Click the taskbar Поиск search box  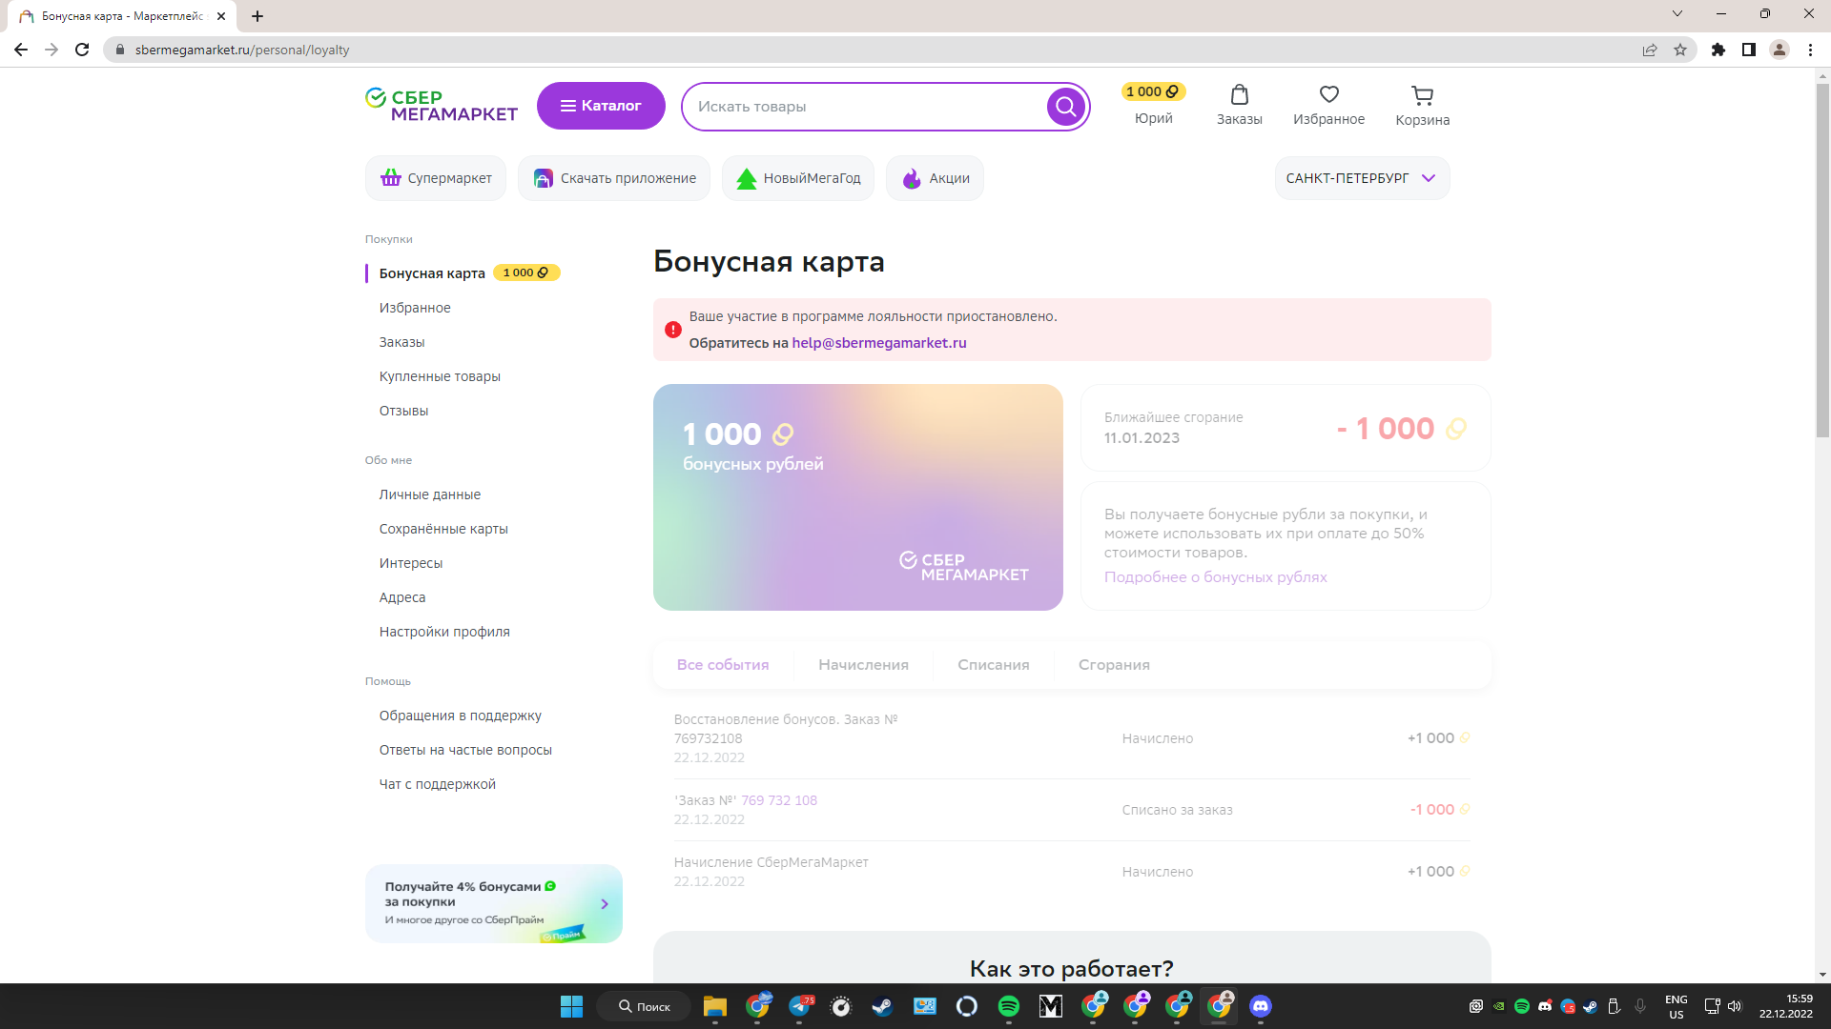point(645,1006)
